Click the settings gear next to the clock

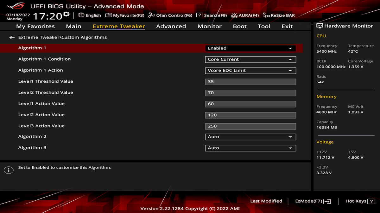pos(66,14)
